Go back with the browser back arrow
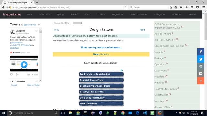Image resolution: width=207 pixels, height=116 pixels. click(x=3, y=7)
